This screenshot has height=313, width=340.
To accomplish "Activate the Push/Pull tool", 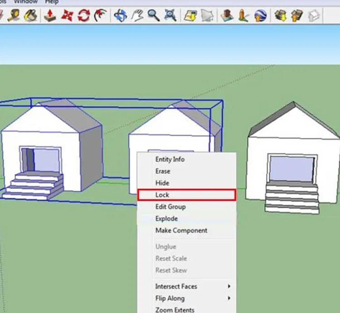I will [50, 15].
